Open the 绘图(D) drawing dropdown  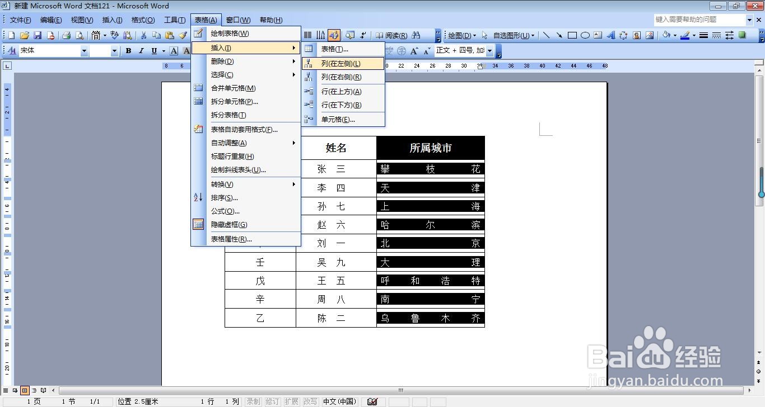462,35
